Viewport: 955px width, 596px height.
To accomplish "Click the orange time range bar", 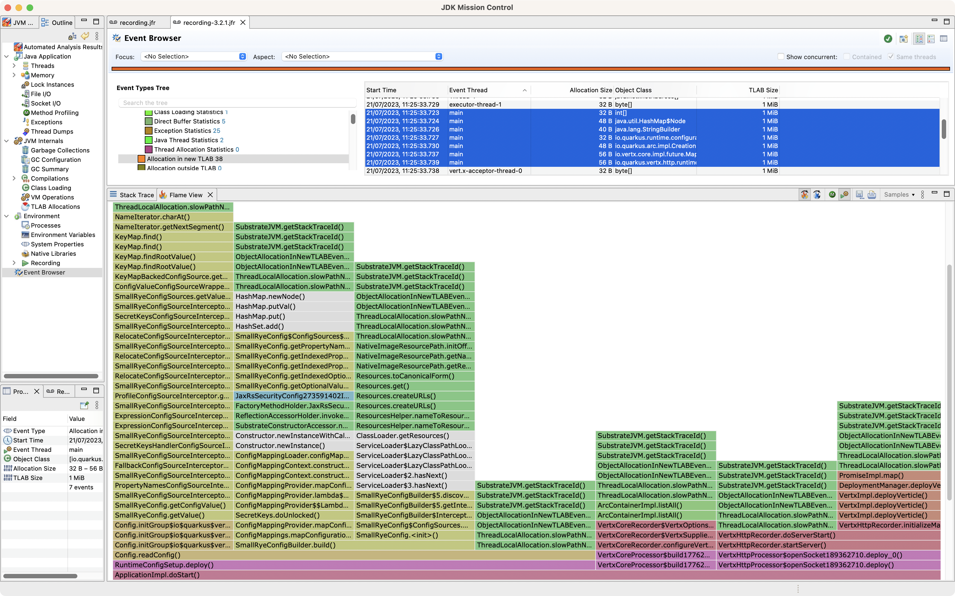I will point(531,68).
